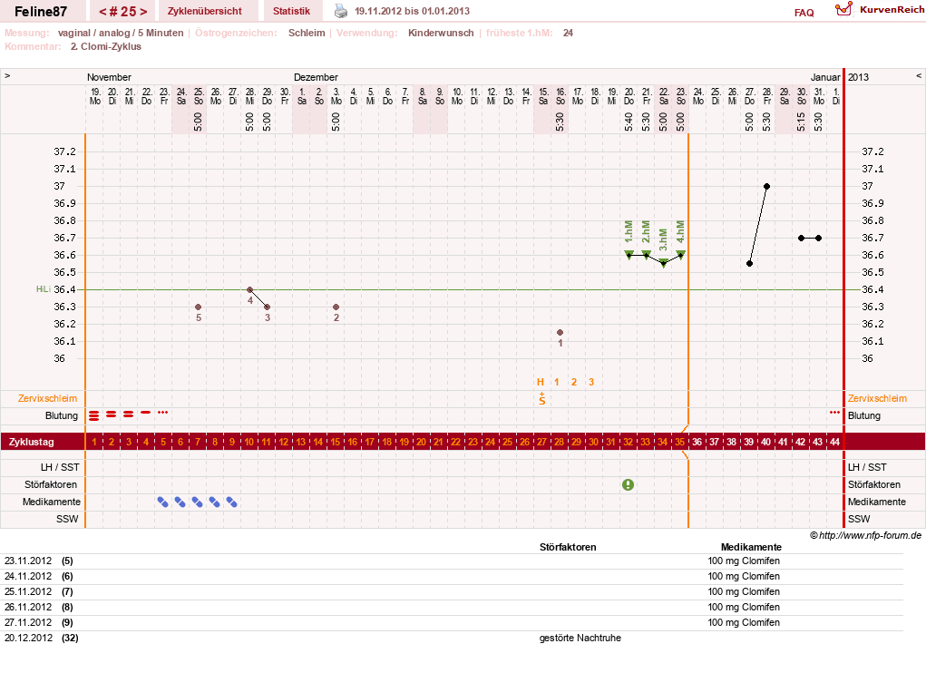
Task: Click the 1.hM green triangle marker
Action: 629,255
